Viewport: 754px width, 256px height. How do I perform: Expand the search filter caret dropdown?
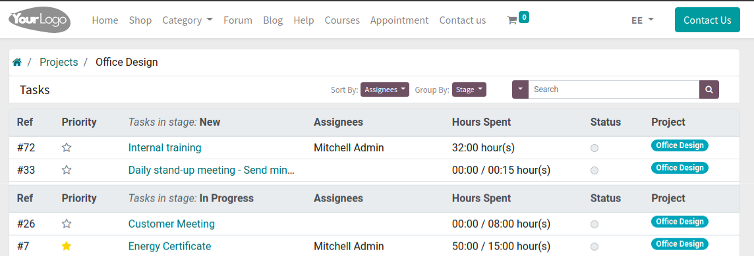click(520, 90)
